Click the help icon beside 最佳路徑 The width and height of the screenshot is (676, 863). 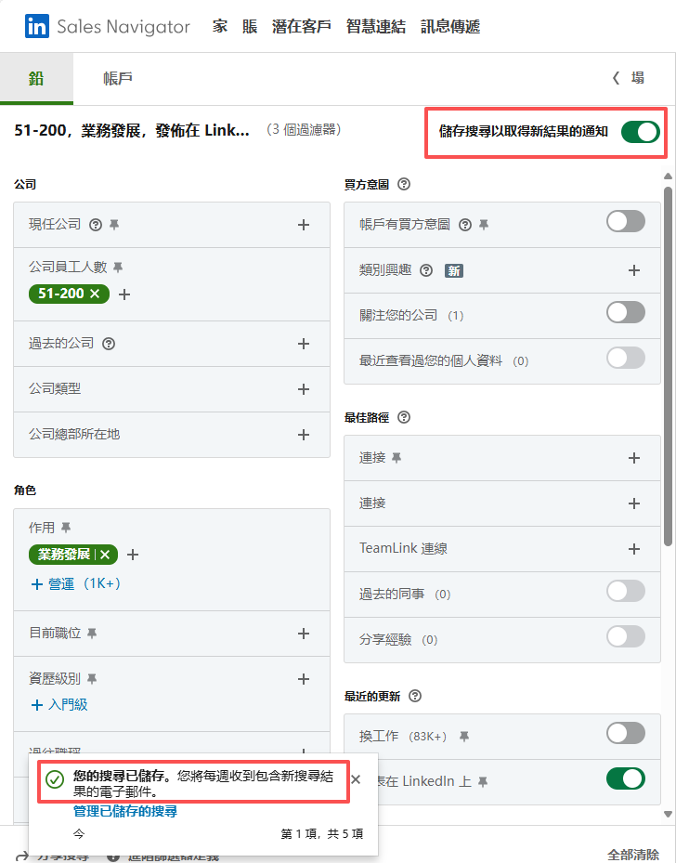[x=403, y=418]
